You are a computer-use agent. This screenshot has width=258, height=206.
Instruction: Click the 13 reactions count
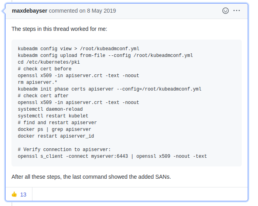23,195
